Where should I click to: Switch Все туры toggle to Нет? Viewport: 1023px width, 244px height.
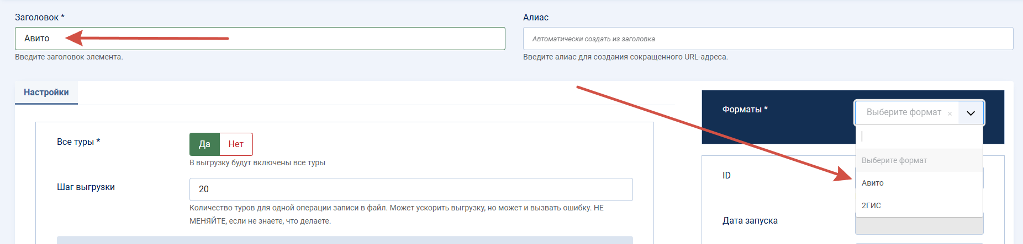pos(236,144)
